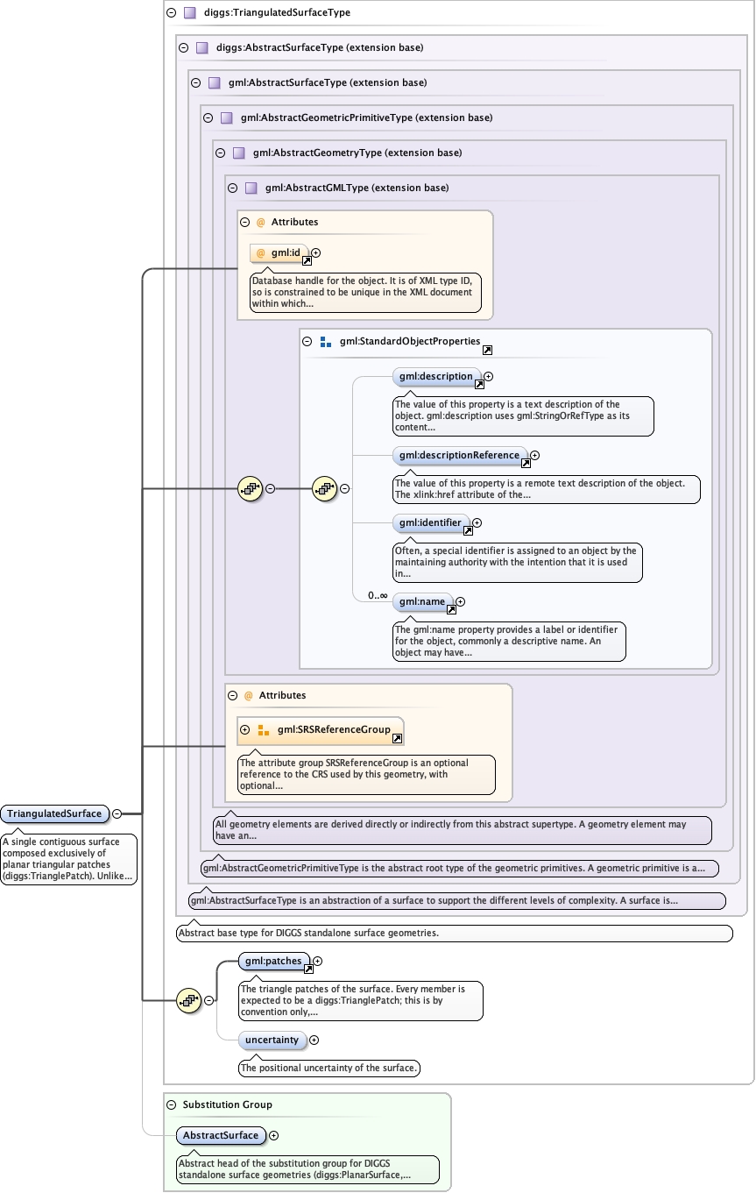The image size is (756, 1193).
Task: Click the text 'The positional uncertainty of the surface.'
Action: point(331,1068)
